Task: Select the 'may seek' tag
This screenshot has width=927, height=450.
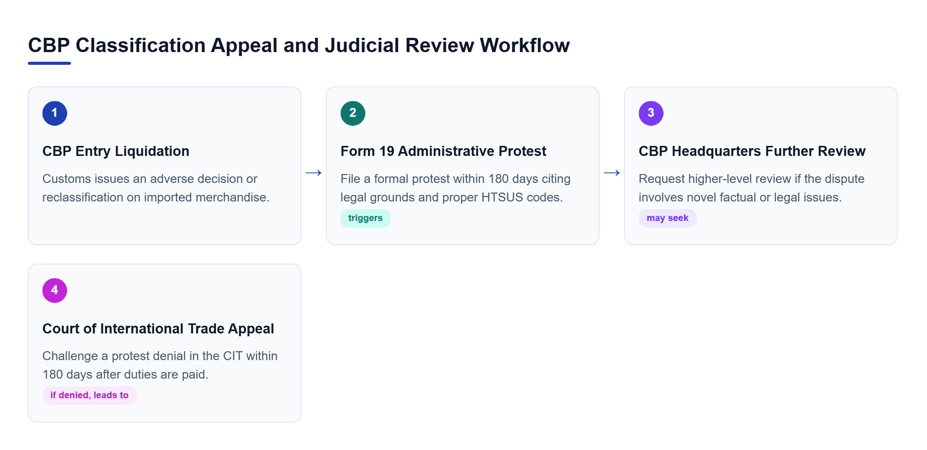Action: coord(667,218)
